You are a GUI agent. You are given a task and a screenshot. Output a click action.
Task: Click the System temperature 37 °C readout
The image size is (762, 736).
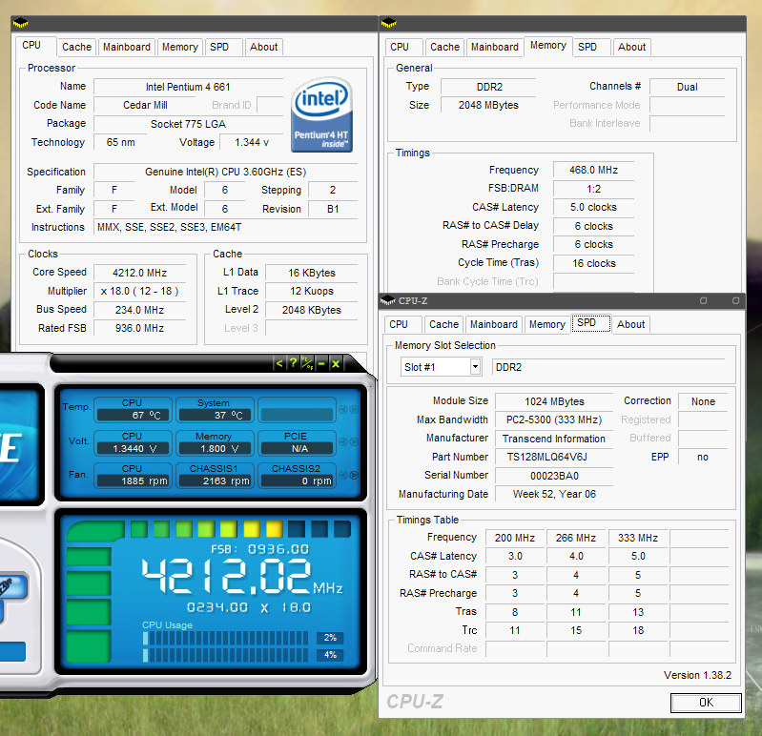pos(216,415)
